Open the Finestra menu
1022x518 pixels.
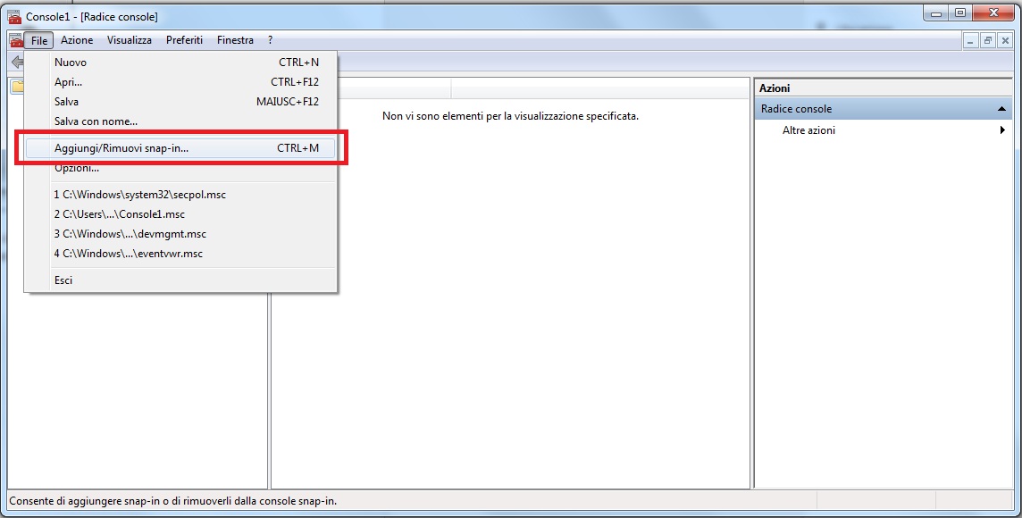(235, 40)
